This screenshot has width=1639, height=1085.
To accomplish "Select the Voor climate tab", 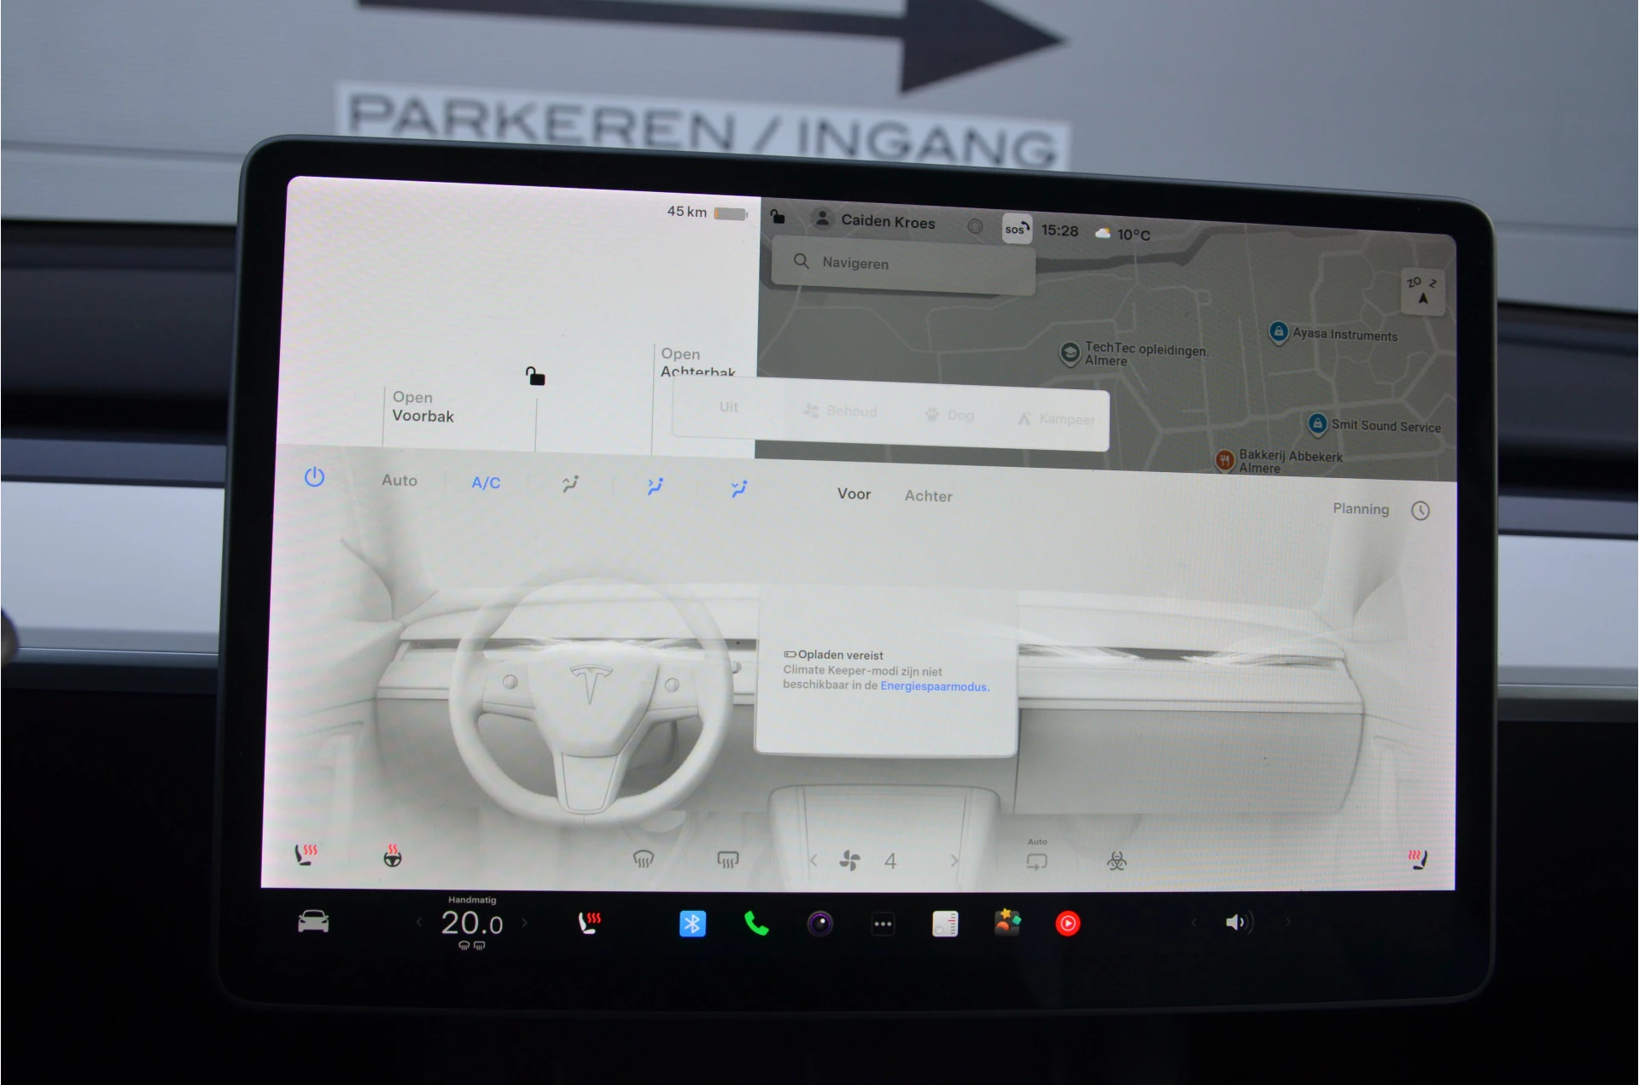I will 854,494.
